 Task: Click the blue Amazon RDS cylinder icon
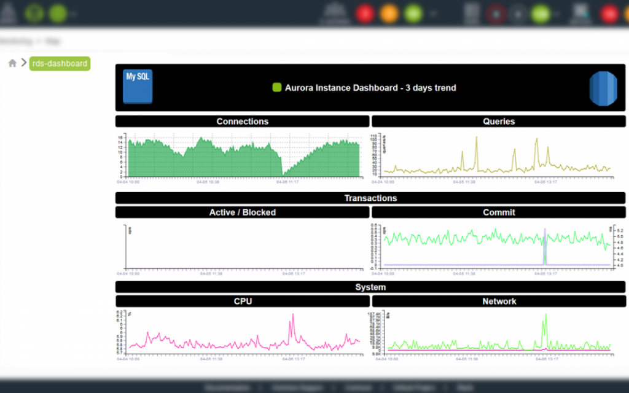[x=603, y=88]
